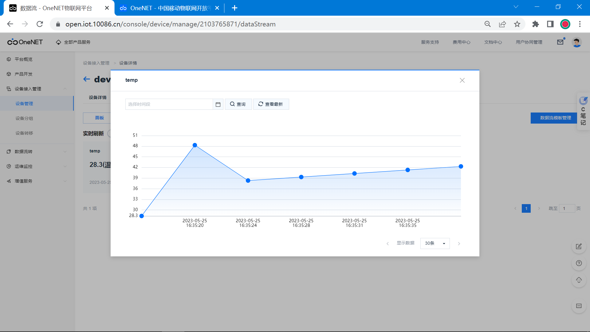Open the 30条 display count dropdown

pos(435,243)
